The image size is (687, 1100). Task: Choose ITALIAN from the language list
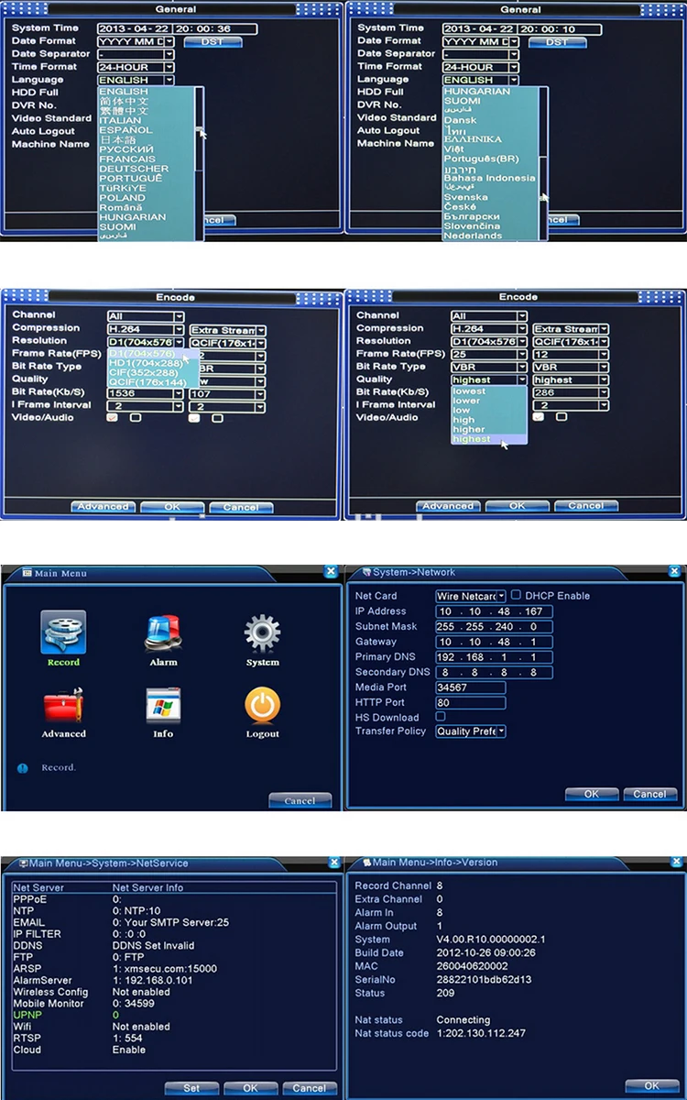[121, 120]
